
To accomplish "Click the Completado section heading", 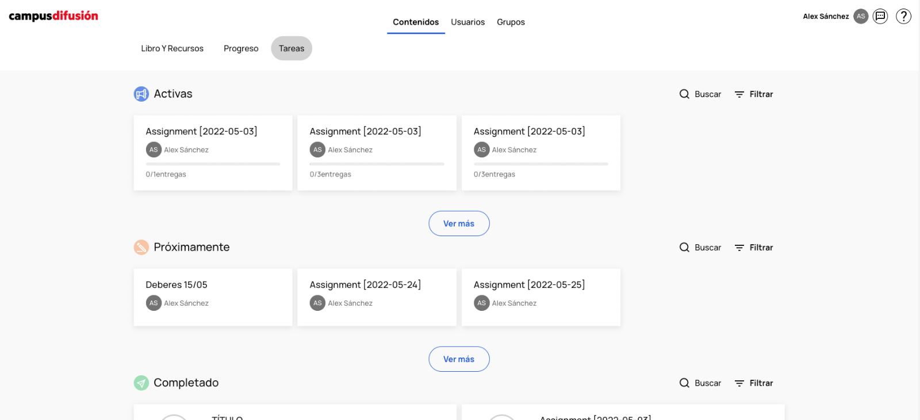I will [x=186, y=383].
